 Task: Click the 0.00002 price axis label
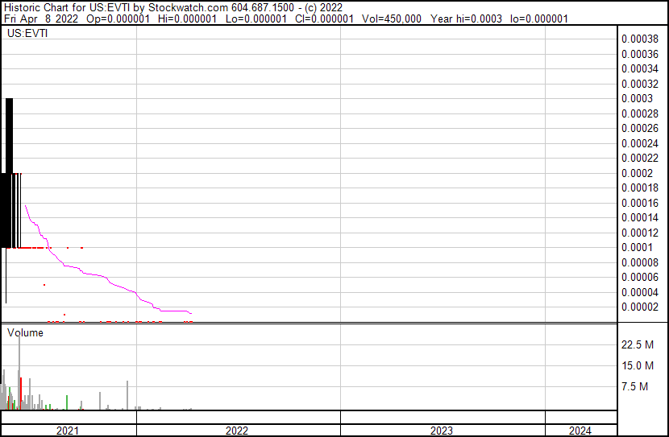(640, 307)
